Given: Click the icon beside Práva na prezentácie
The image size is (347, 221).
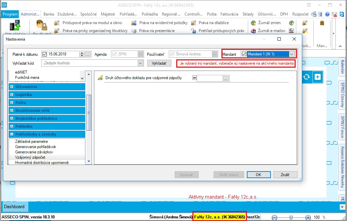Looking at the screenshot, I should 134,31.
